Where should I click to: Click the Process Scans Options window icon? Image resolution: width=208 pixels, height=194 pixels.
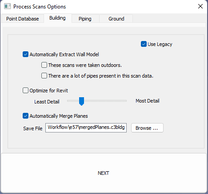tap(7, 6)
